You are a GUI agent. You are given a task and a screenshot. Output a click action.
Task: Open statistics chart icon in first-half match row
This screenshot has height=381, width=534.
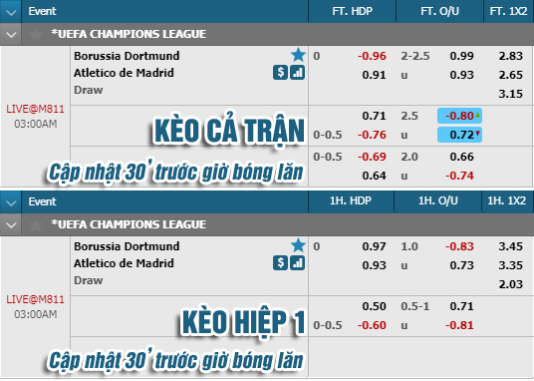[297, 263]
